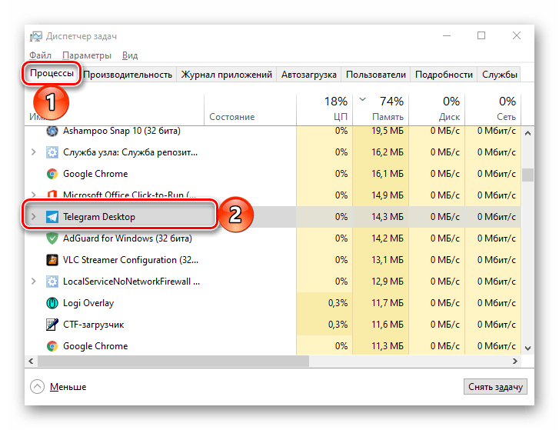Click the Telegram Desktop paper plane icon
The height and width of the screenshot is (430, 559).
click(52, 217)
